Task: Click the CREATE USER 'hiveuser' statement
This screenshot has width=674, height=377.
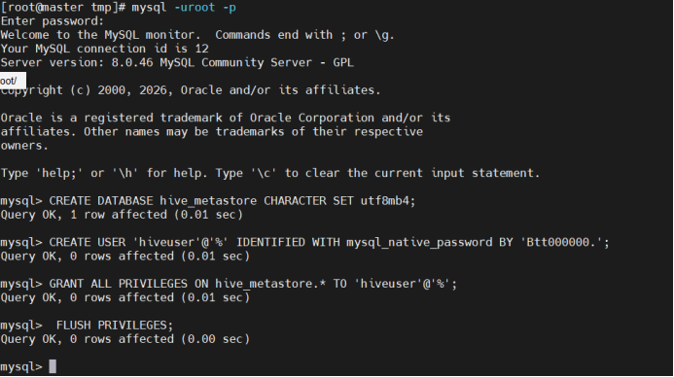Action: (x=329, y=243)
